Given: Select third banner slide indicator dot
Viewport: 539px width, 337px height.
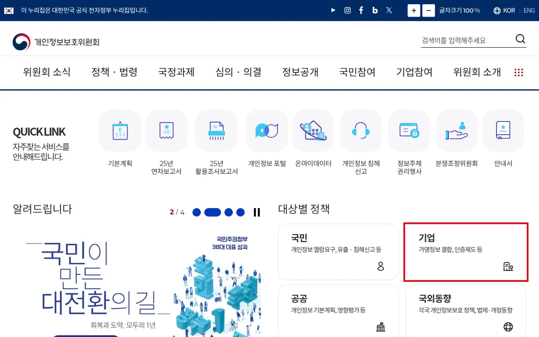Looking at the screenshot, I should click(x=229, y=212).
